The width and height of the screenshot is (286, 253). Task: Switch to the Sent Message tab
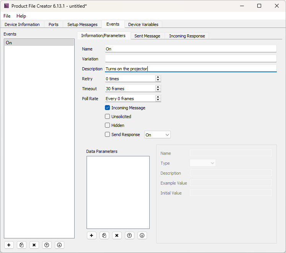(x=147, y=36)
